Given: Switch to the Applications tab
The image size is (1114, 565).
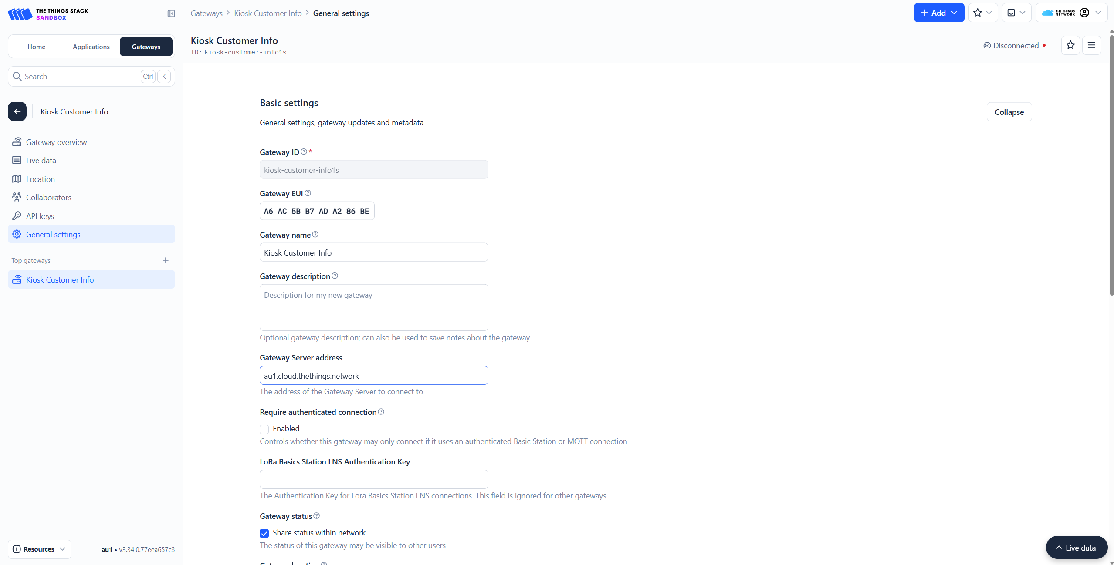Looking at the screenshot, I should (91, 47).
